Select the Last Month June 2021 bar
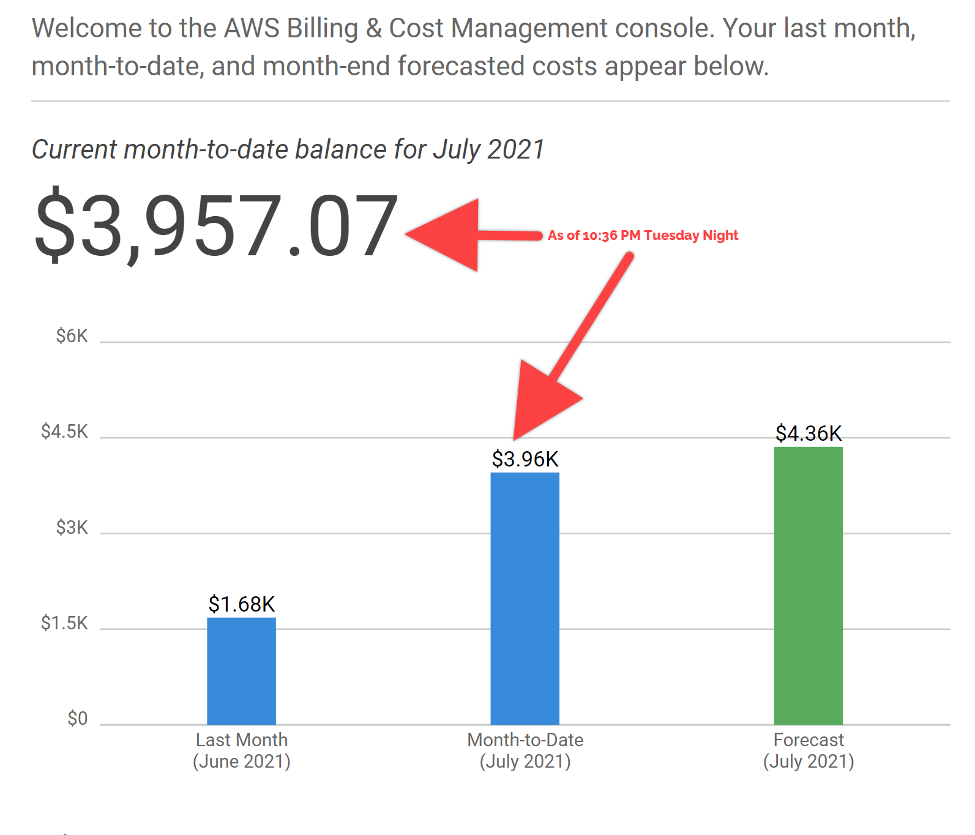 tap(241, 671)
